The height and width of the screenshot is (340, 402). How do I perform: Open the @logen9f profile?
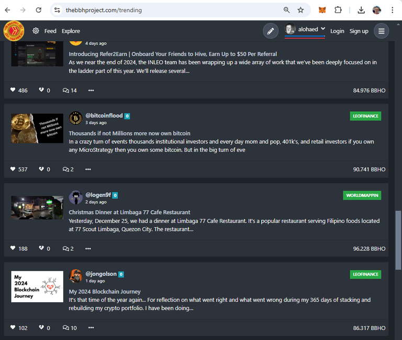(x=98, y=195)
